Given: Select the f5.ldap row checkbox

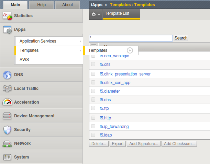Looking at the screenshot, I should (x=93, y=135).
